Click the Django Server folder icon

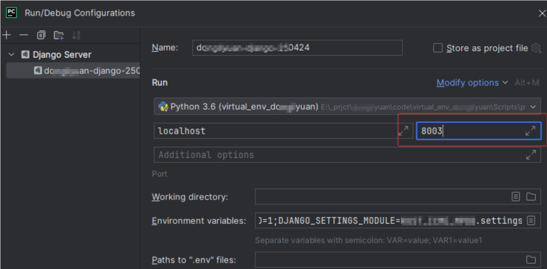[x=25, y=54]
